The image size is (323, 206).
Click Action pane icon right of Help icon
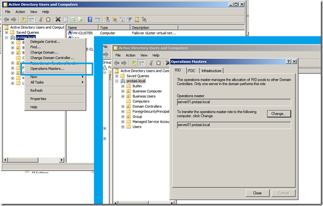click(97, 19)
